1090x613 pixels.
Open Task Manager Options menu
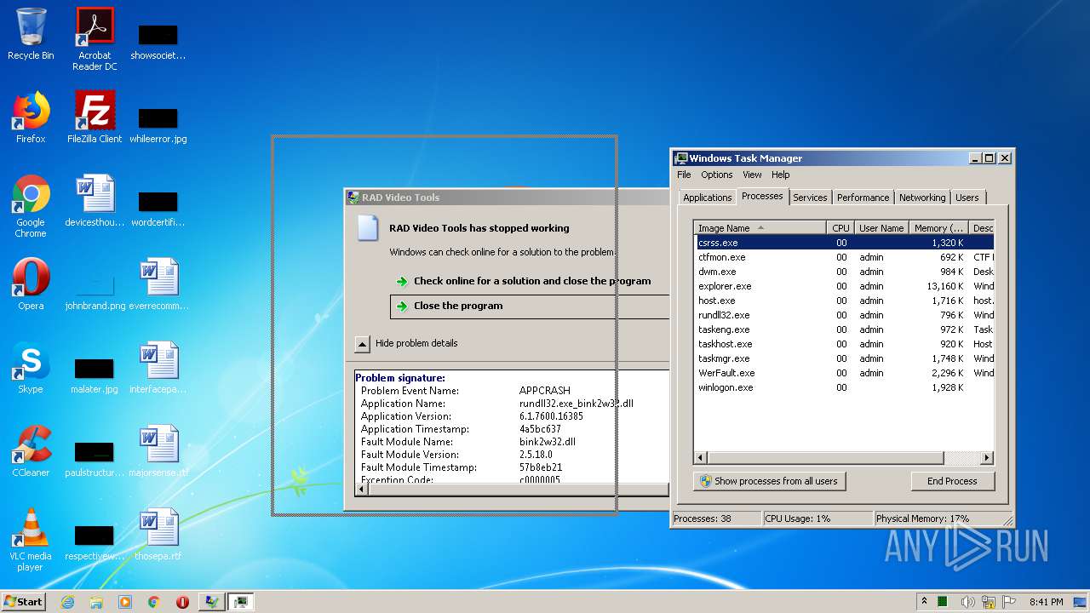(x=717, y=175)
